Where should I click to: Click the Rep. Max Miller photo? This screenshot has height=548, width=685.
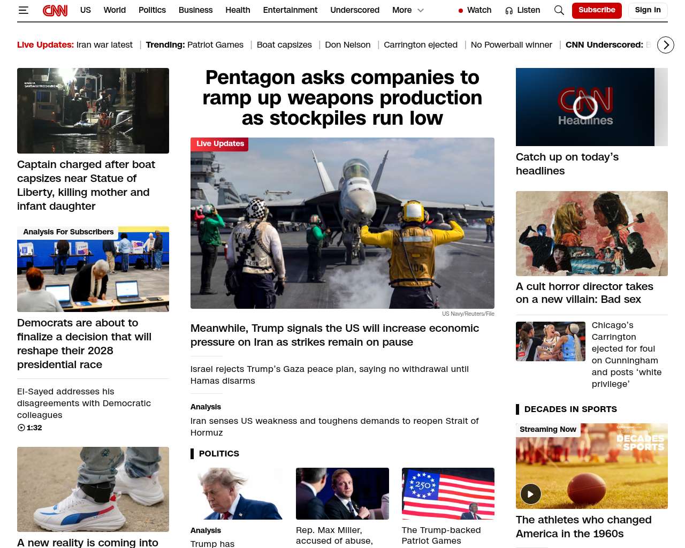[x=342, y=493]
